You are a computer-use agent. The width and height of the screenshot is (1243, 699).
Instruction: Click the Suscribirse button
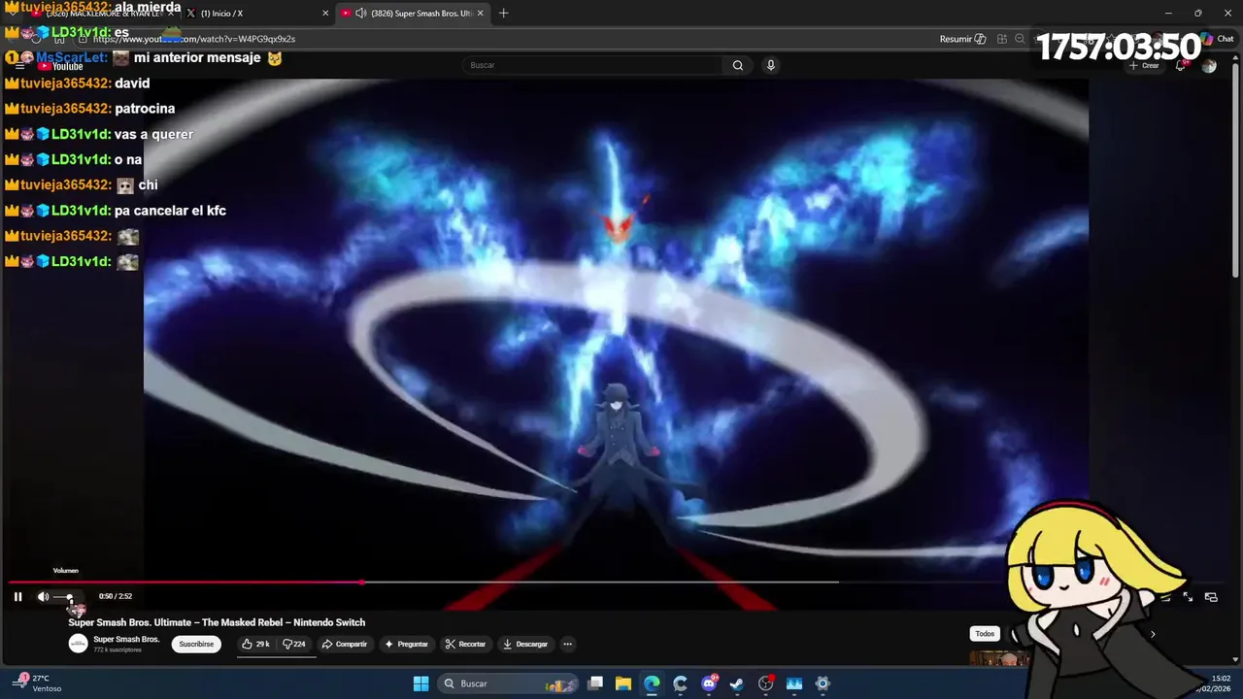click(x=196, y=644)
